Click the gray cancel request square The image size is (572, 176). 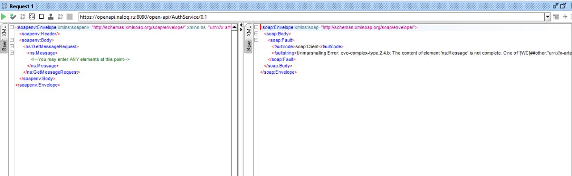click(x=69, y=17)
